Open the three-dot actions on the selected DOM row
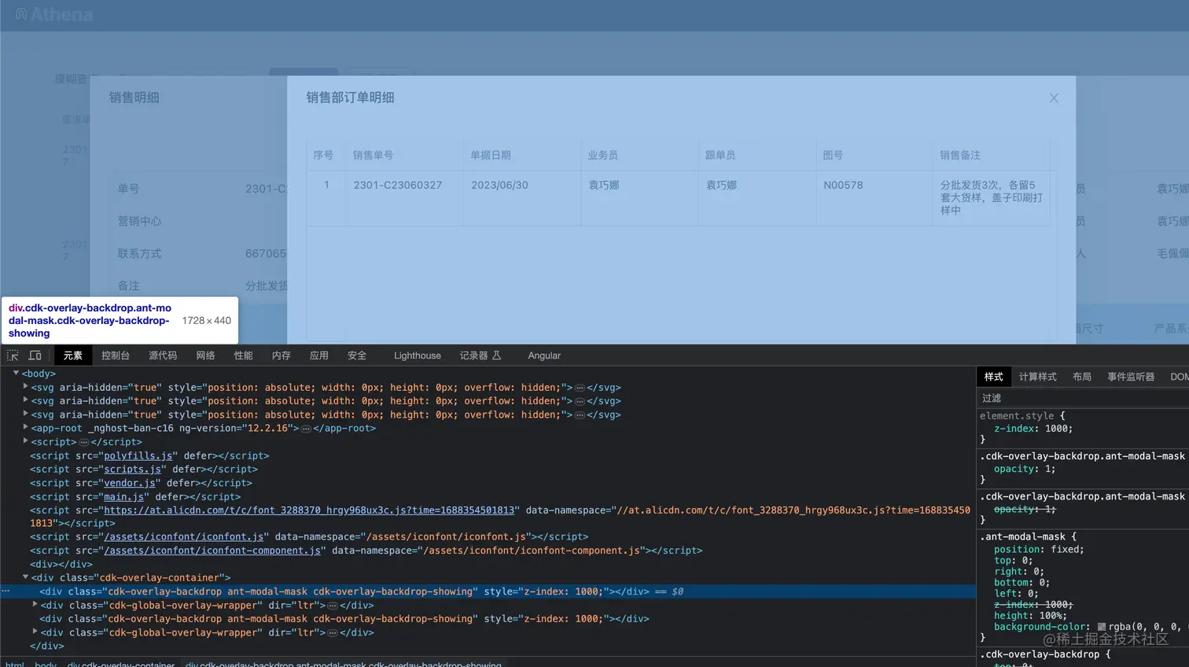This screenshot has height=667, width=1189. coord(6,591)
